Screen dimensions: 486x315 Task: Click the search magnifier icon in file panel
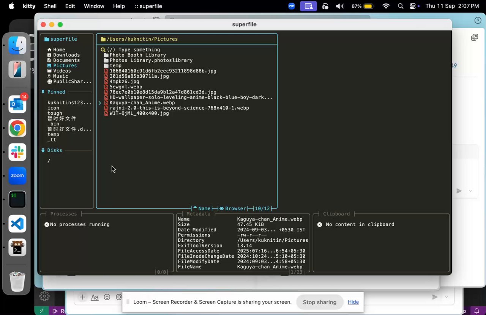103,50
